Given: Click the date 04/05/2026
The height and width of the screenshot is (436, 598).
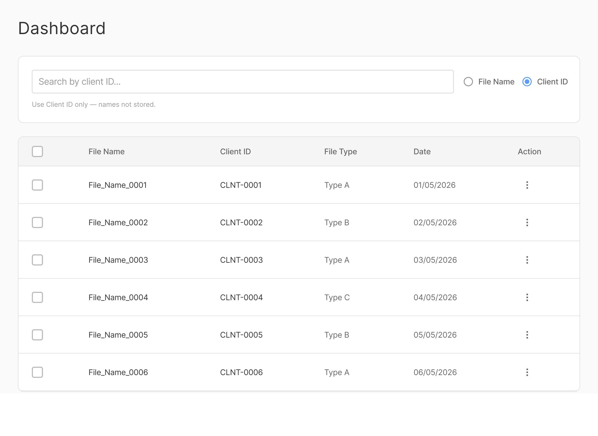Looking at the screenshot, I should tap(435, 297).
